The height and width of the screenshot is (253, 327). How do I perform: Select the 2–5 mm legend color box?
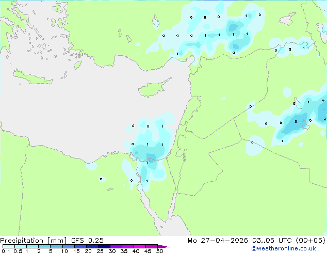click(44, 246)
